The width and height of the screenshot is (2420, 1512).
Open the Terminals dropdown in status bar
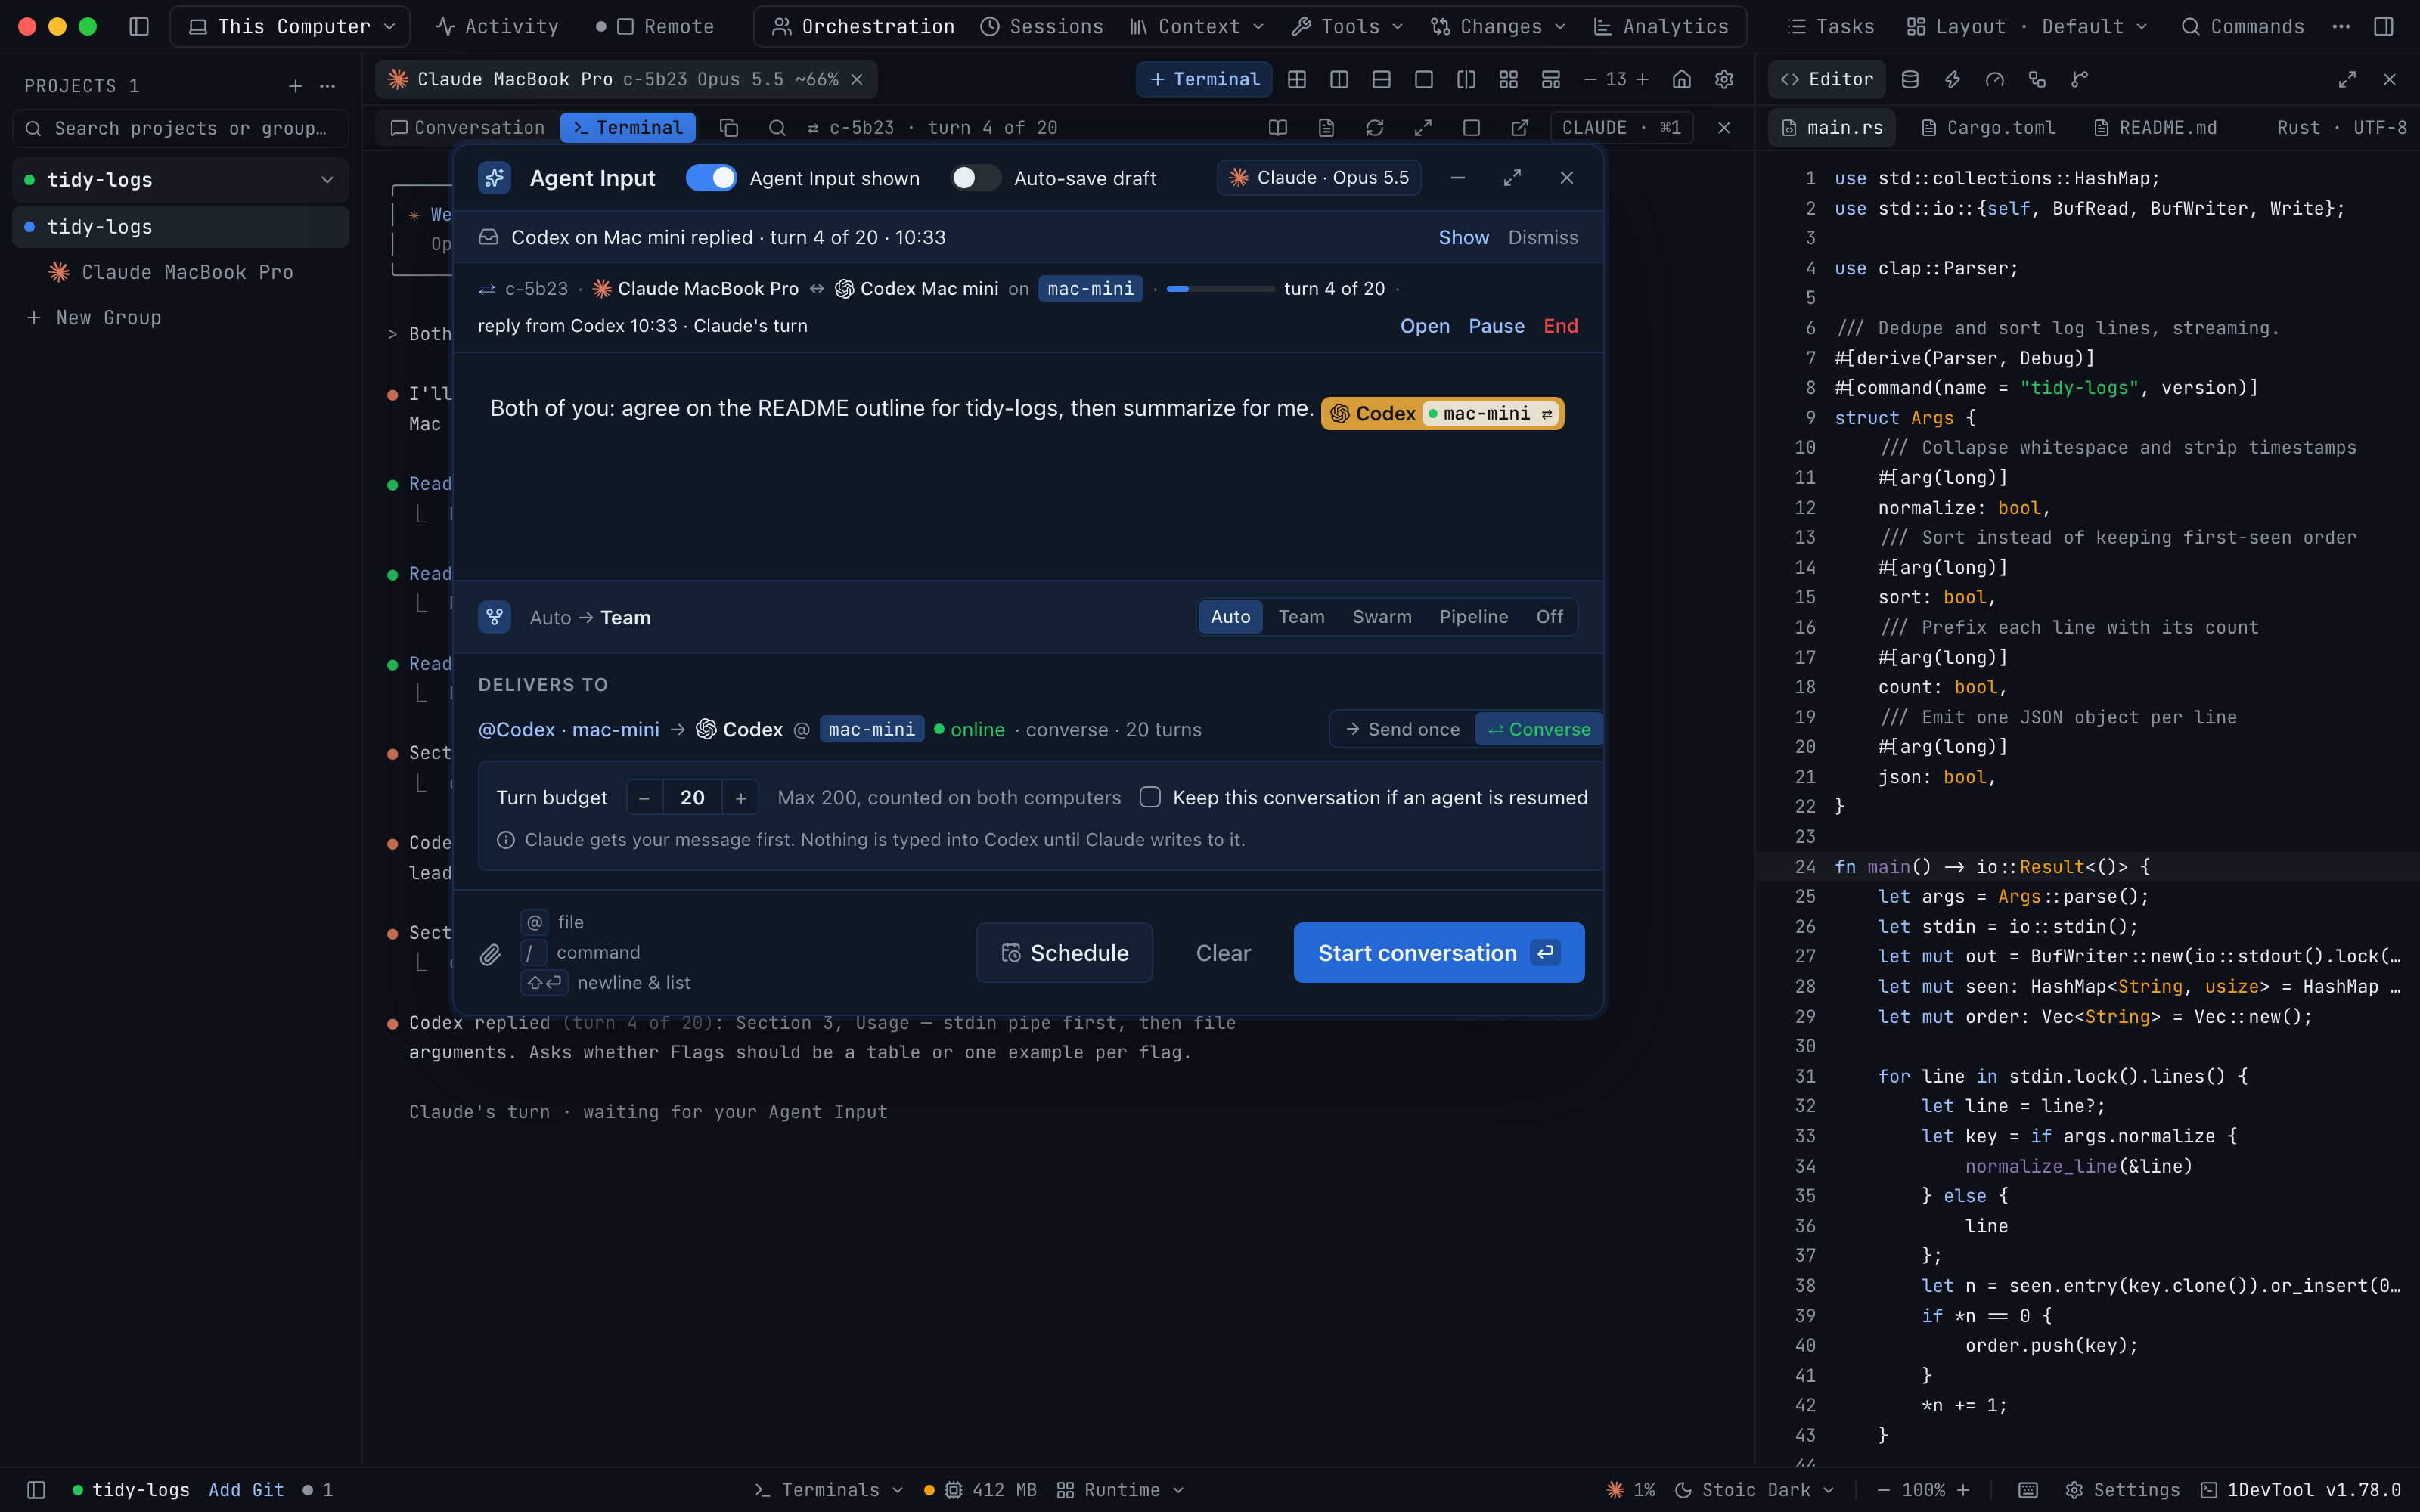[829, 1490]
